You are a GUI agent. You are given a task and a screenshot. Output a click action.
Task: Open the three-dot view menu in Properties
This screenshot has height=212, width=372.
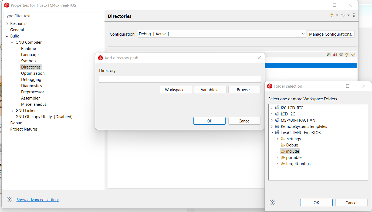(x=354, y=15)
